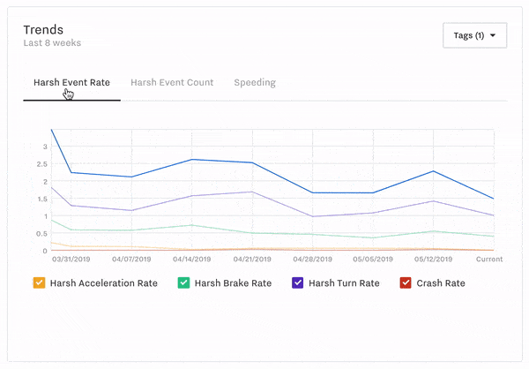Click the 03/31/2019 date axis label

[71, 260]
